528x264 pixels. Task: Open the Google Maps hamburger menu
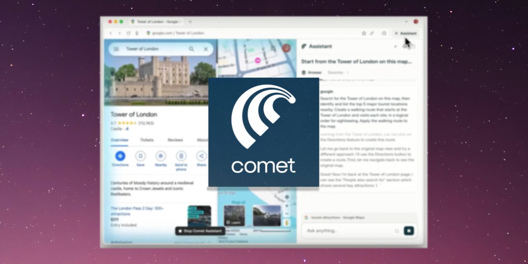(x=116, y=49)
